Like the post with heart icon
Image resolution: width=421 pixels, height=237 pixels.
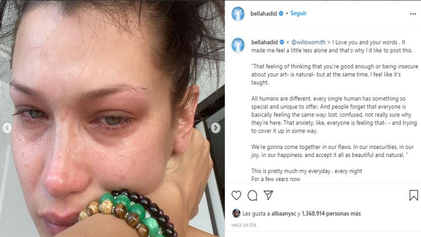236,195
